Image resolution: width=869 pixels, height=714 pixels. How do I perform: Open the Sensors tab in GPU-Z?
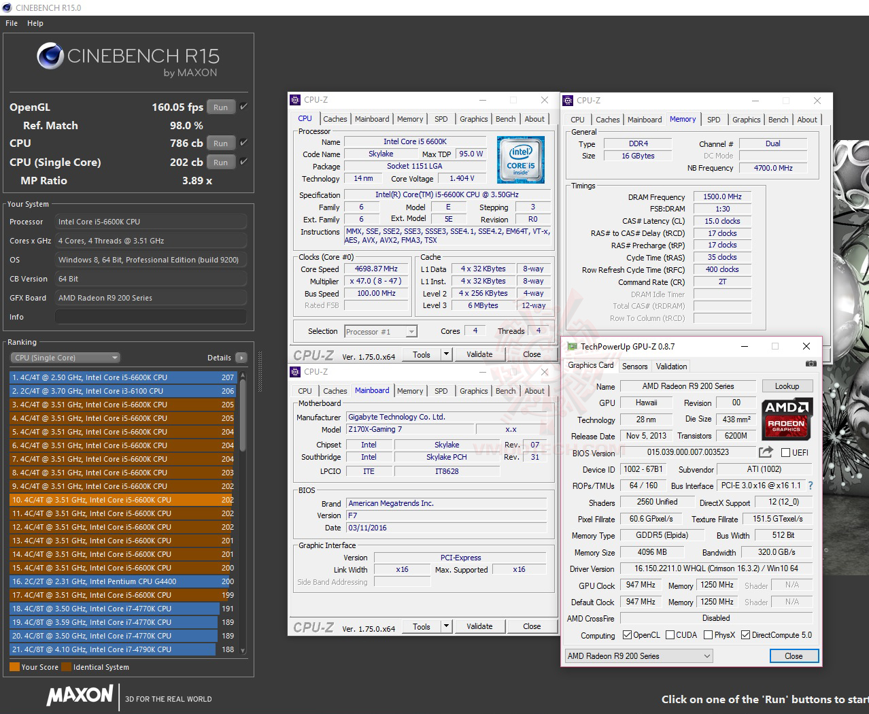click(634, 367)
